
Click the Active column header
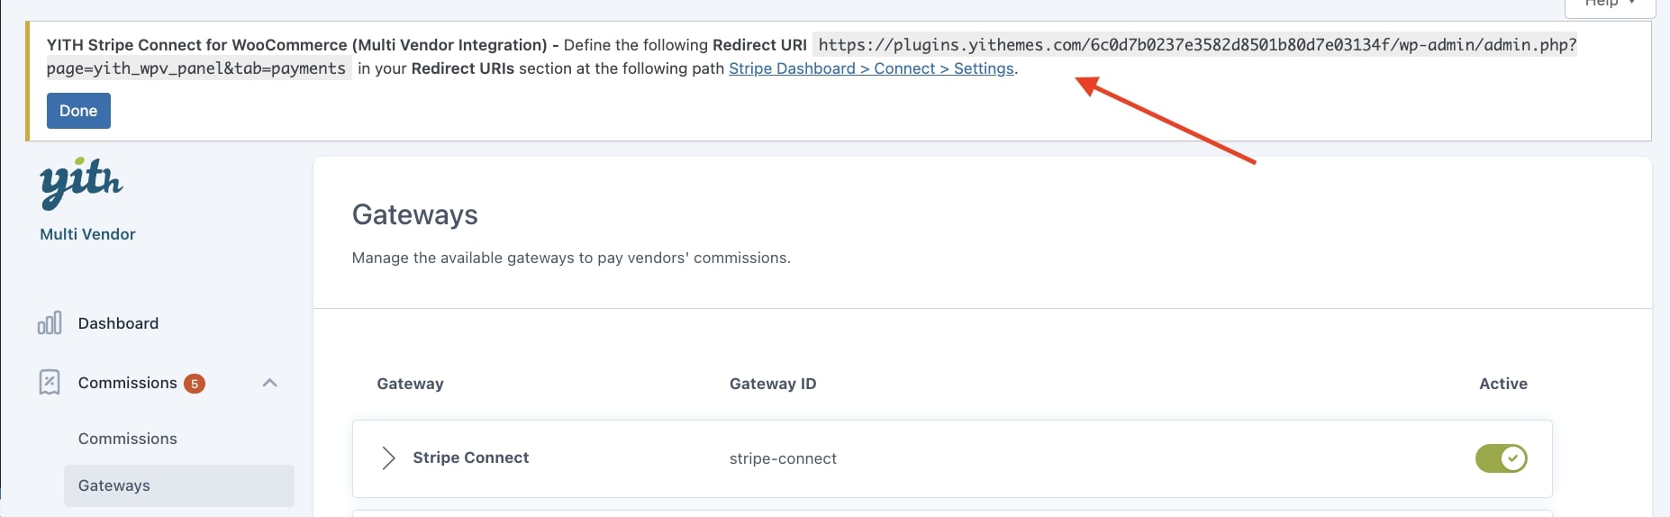pyautogui.click(x=1503, y=384)
